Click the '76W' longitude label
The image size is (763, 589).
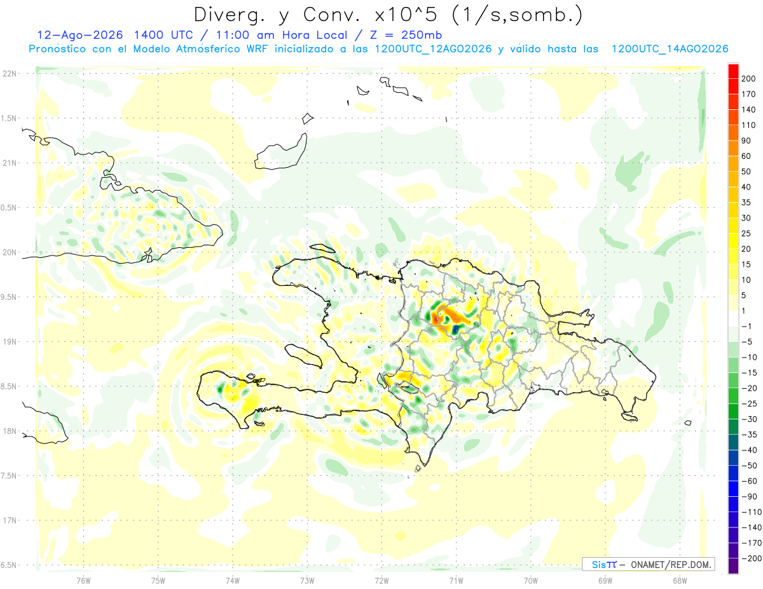83,580
